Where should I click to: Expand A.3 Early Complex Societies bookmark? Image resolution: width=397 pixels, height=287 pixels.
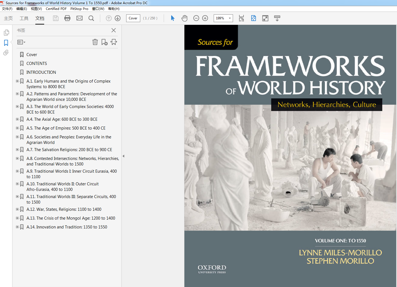[17, 107]
